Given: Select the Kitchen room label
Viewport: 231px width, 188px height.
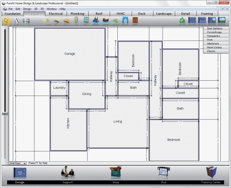Looking at the screenshot, I should 68,123.
